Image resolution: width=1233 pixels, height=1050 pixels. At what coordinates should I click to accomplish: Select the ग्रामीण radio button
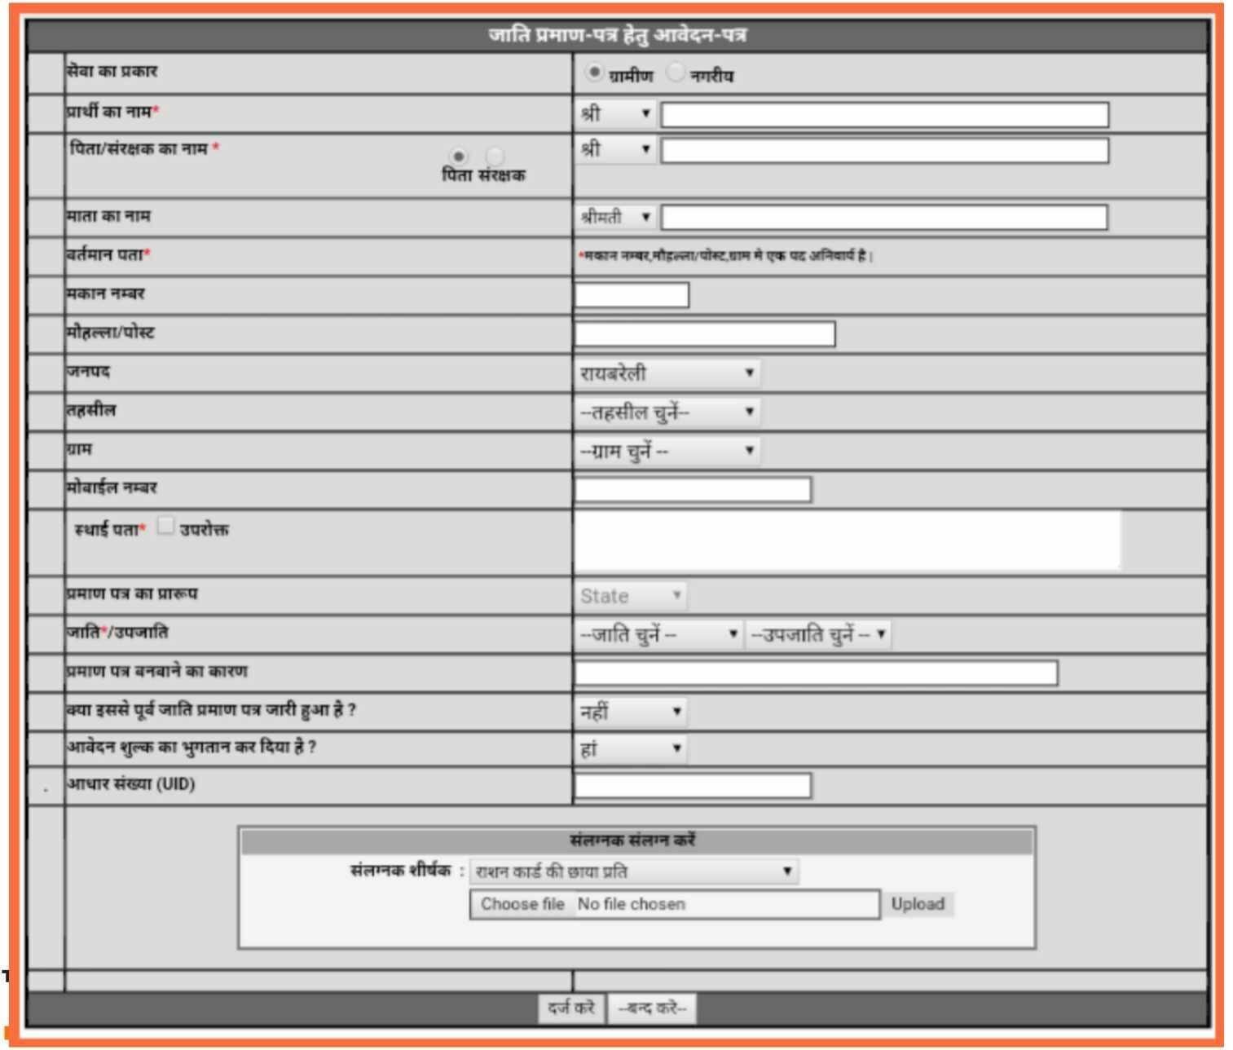pyautogui.click(x=594, y=73)
